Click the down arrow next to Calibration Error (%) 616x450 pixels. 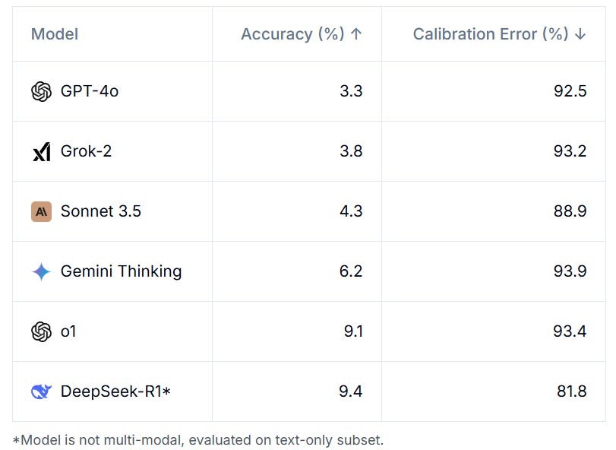click(x=580, y=34)
